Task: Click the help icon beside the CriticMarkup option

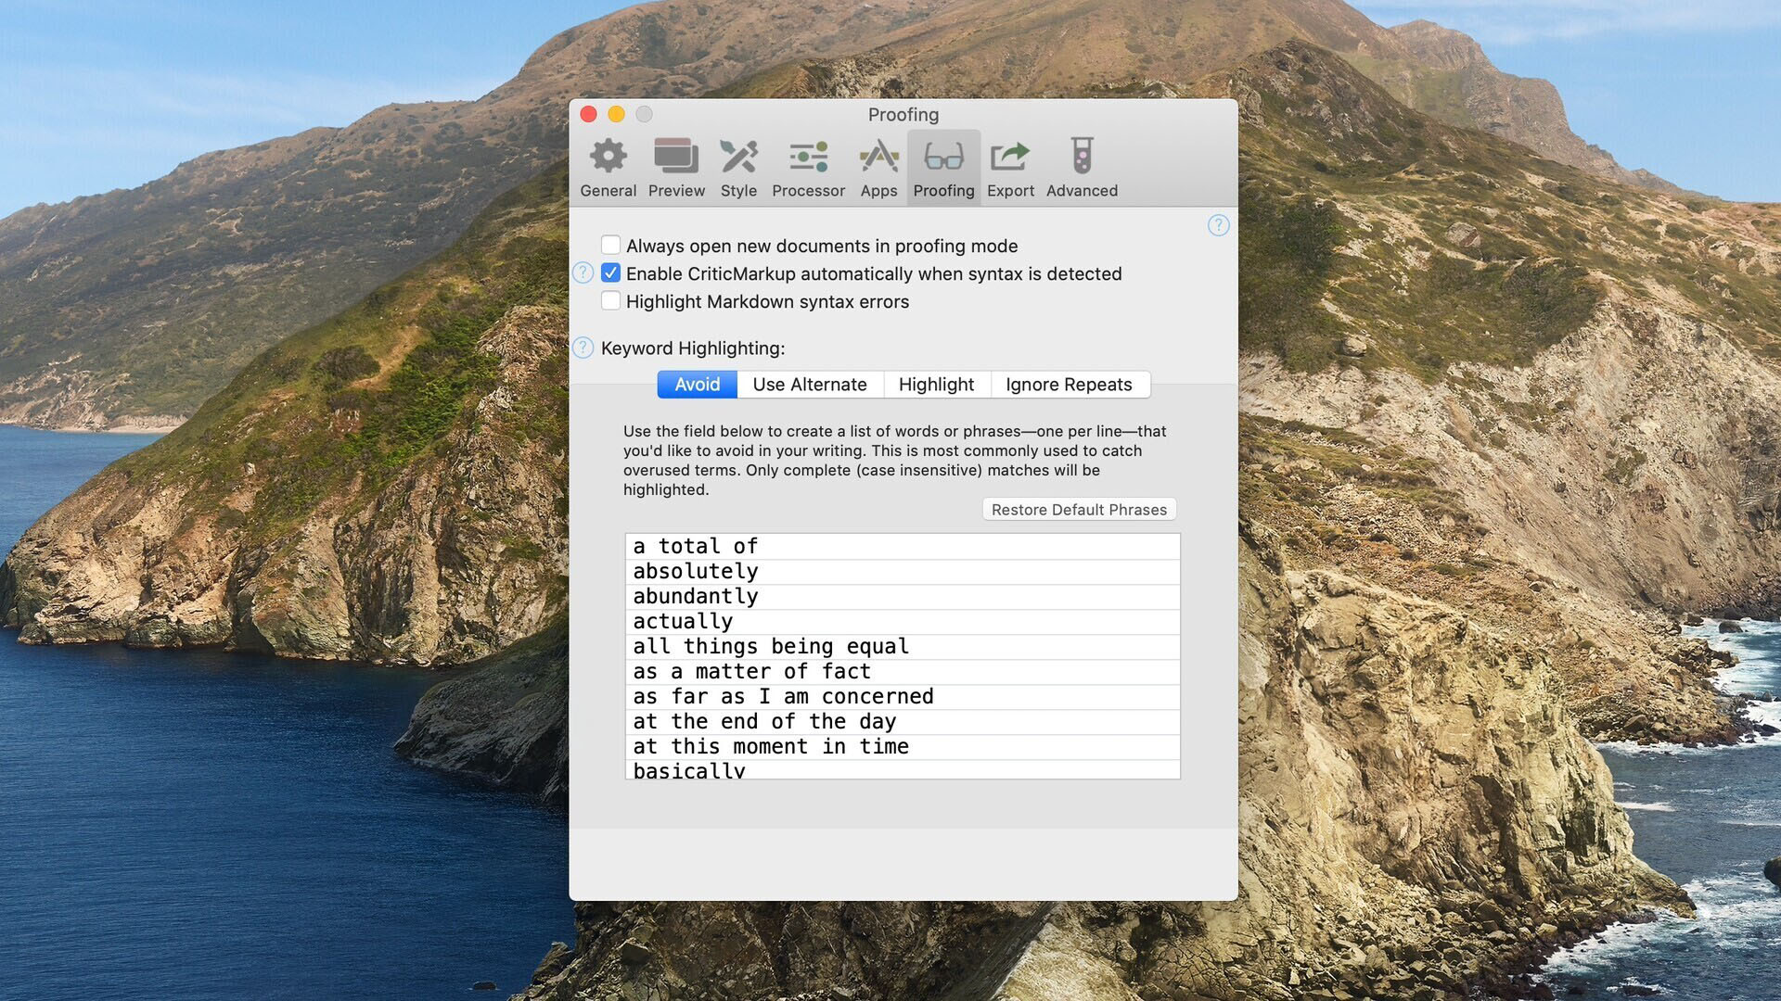Action: point(583,272)
